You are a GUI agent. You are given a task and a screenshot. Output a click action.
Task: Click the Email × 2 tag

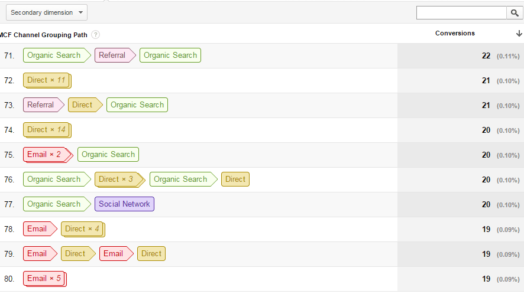(48, 155)
